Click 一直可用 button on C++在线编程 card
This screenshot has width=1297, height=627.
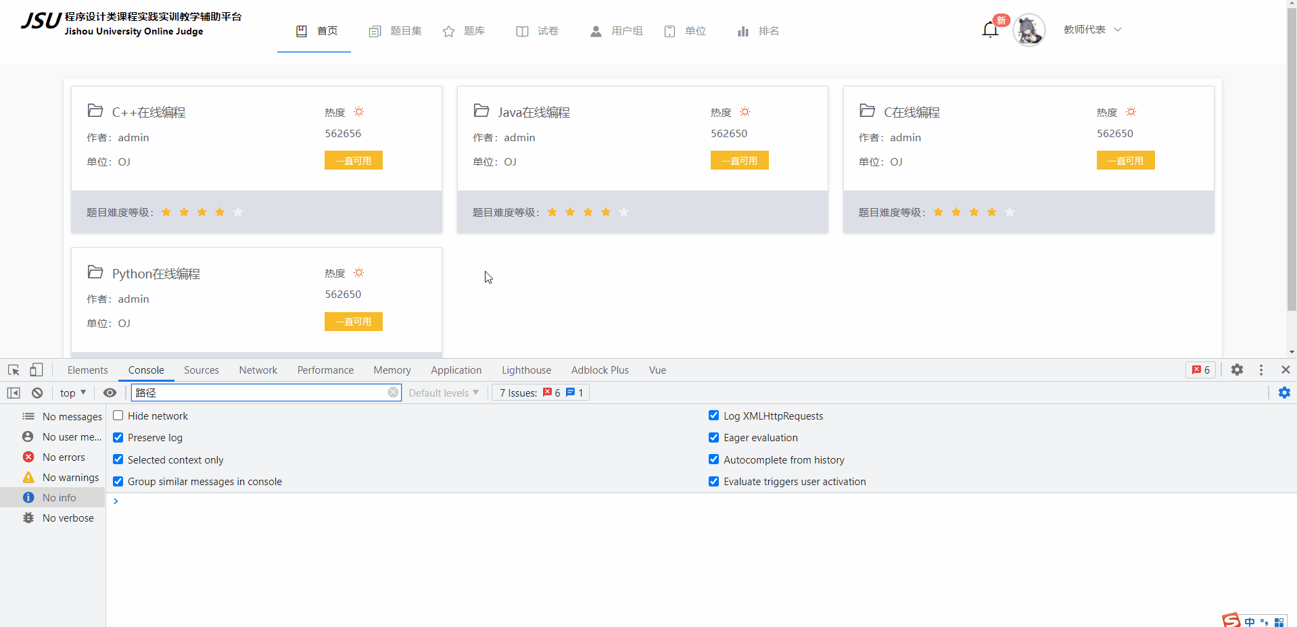pyautogui.click(x=354, y=160)
